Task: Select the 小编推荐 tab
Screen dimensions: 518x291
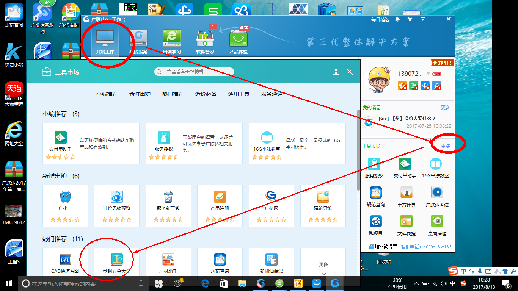Action: click(107, 94)
